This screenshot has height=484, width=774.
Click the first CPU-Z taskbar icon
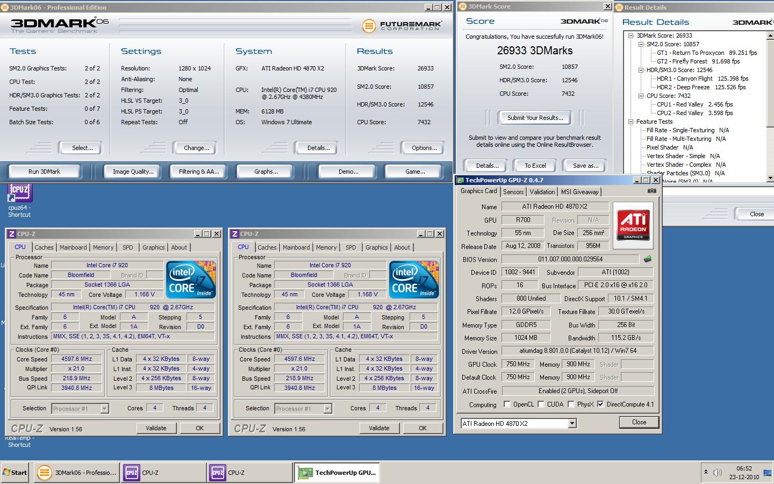click(x=163, y=473)
